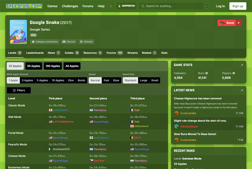Viewport: 252px width, 169px height.
Task: Open the Guides tab
Action: 72,53
